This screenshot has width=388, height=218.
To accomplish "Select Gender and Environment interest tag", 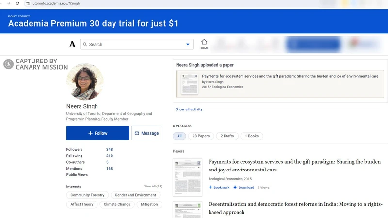I will pos(135,195).
